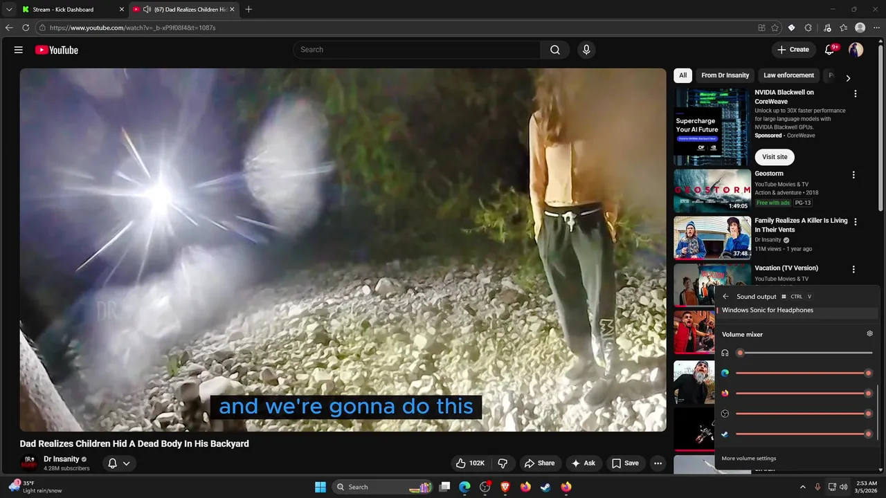
Task: Open browser extensions puzzle icon
Action: click(808, 28)
